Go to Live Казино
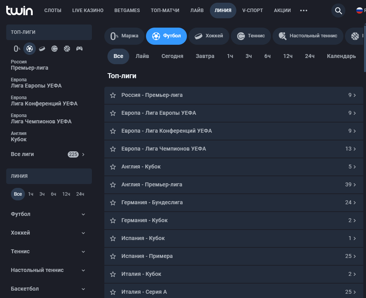 88,11
